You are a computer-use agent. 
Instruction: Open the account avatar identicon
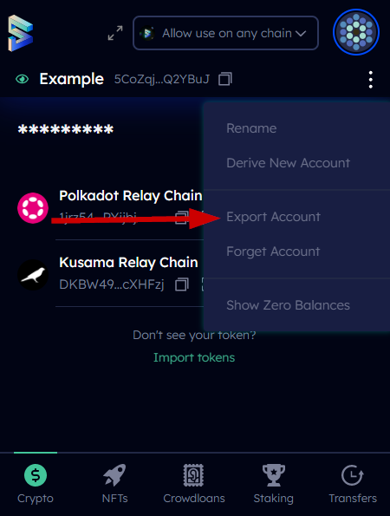click(x=356, y=32)
